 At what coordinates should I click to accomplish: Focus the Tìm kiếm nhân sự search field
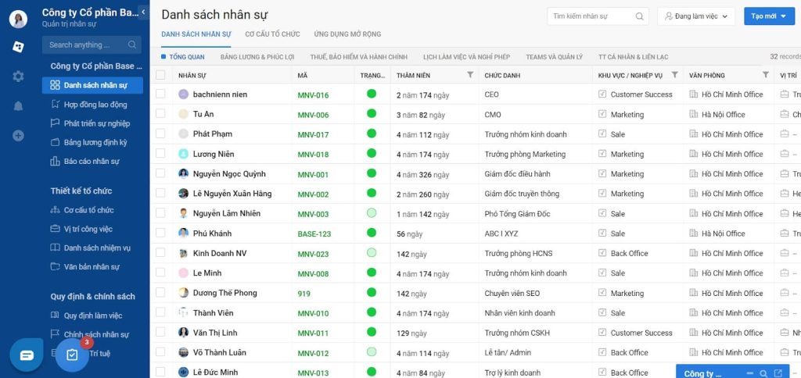click(598, 16)
